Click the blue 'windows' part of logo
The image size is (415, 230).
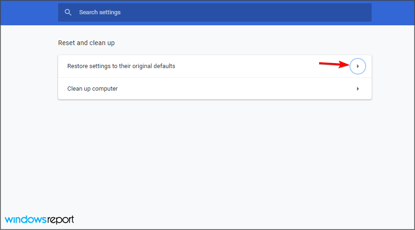pos(25,219)
